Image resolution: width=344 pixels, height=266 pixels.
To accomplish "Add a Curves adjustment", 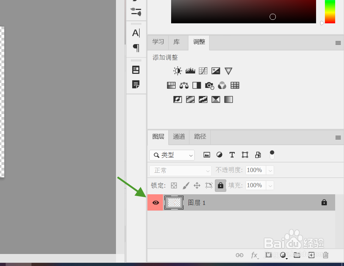I will (203, 71).
